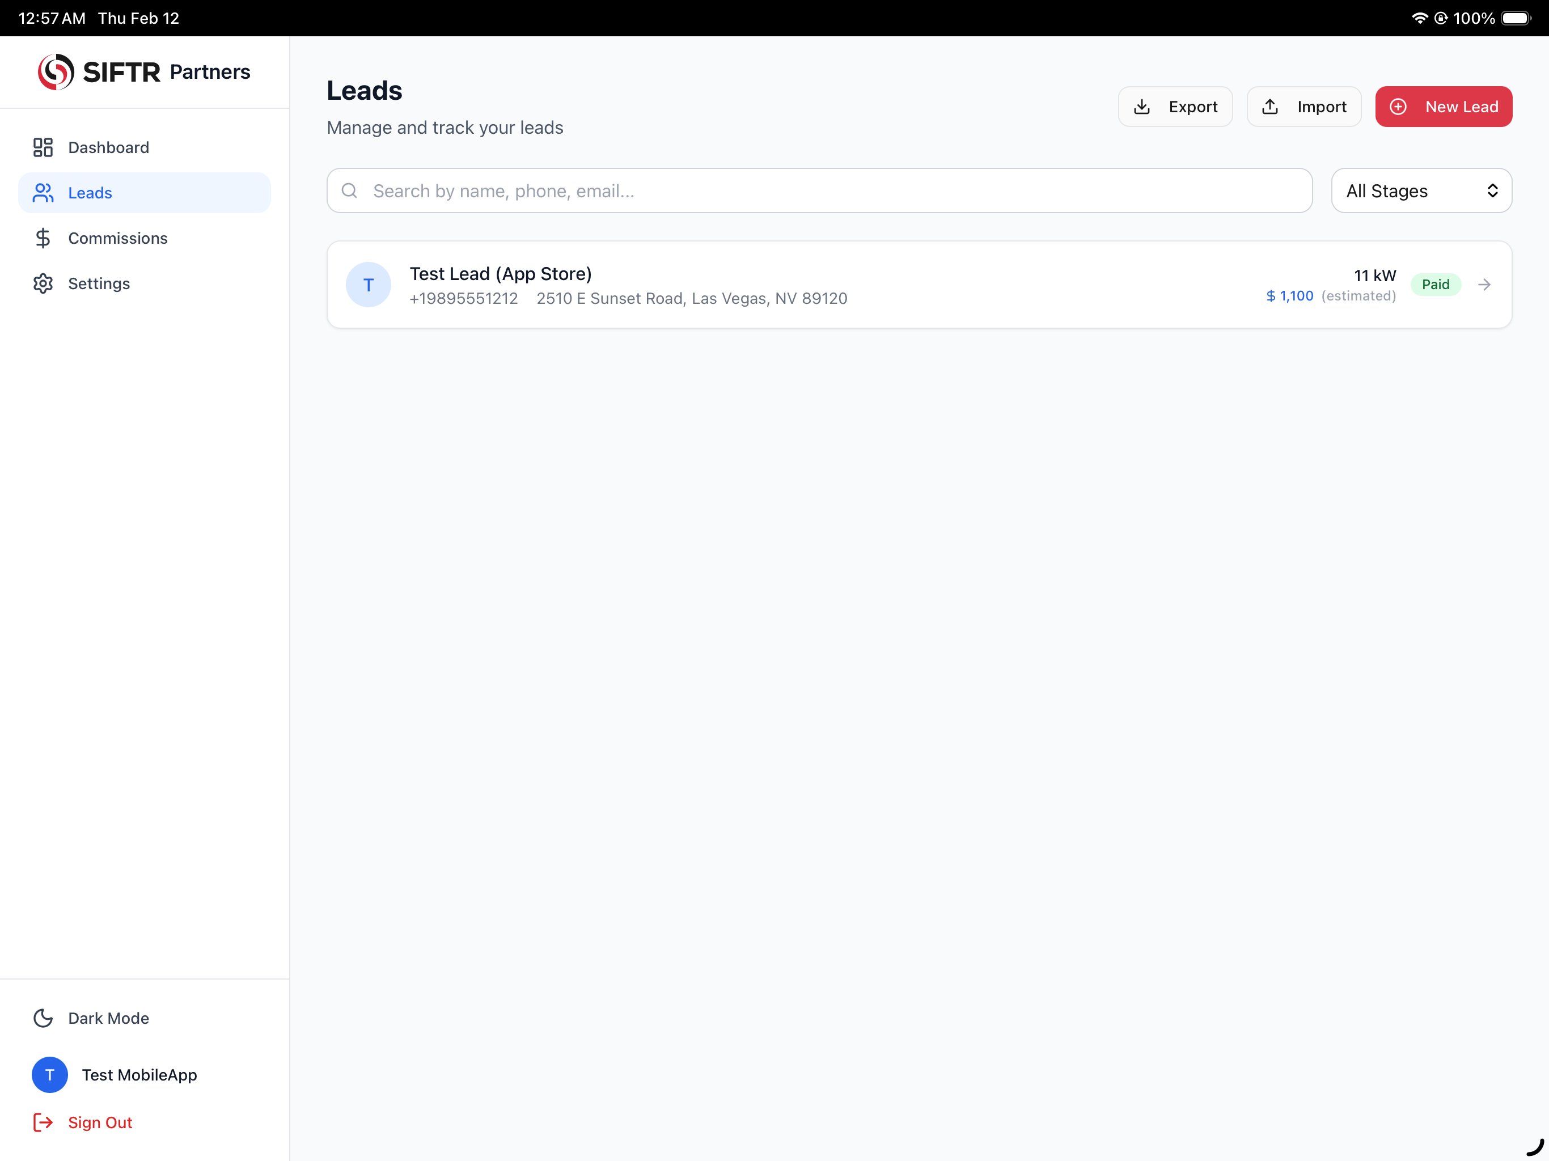Click the arrow icon on Test Lead row
This screenshot has width=1549, height=1161.
point(1484,285)
